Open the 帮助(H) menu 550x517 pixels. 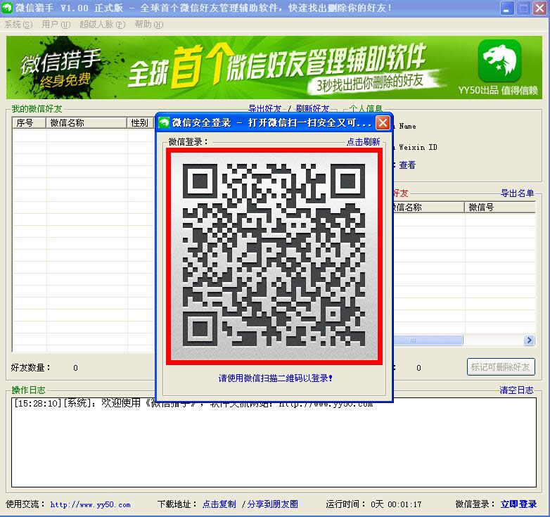pyautogui.click(x=148, y=25)
